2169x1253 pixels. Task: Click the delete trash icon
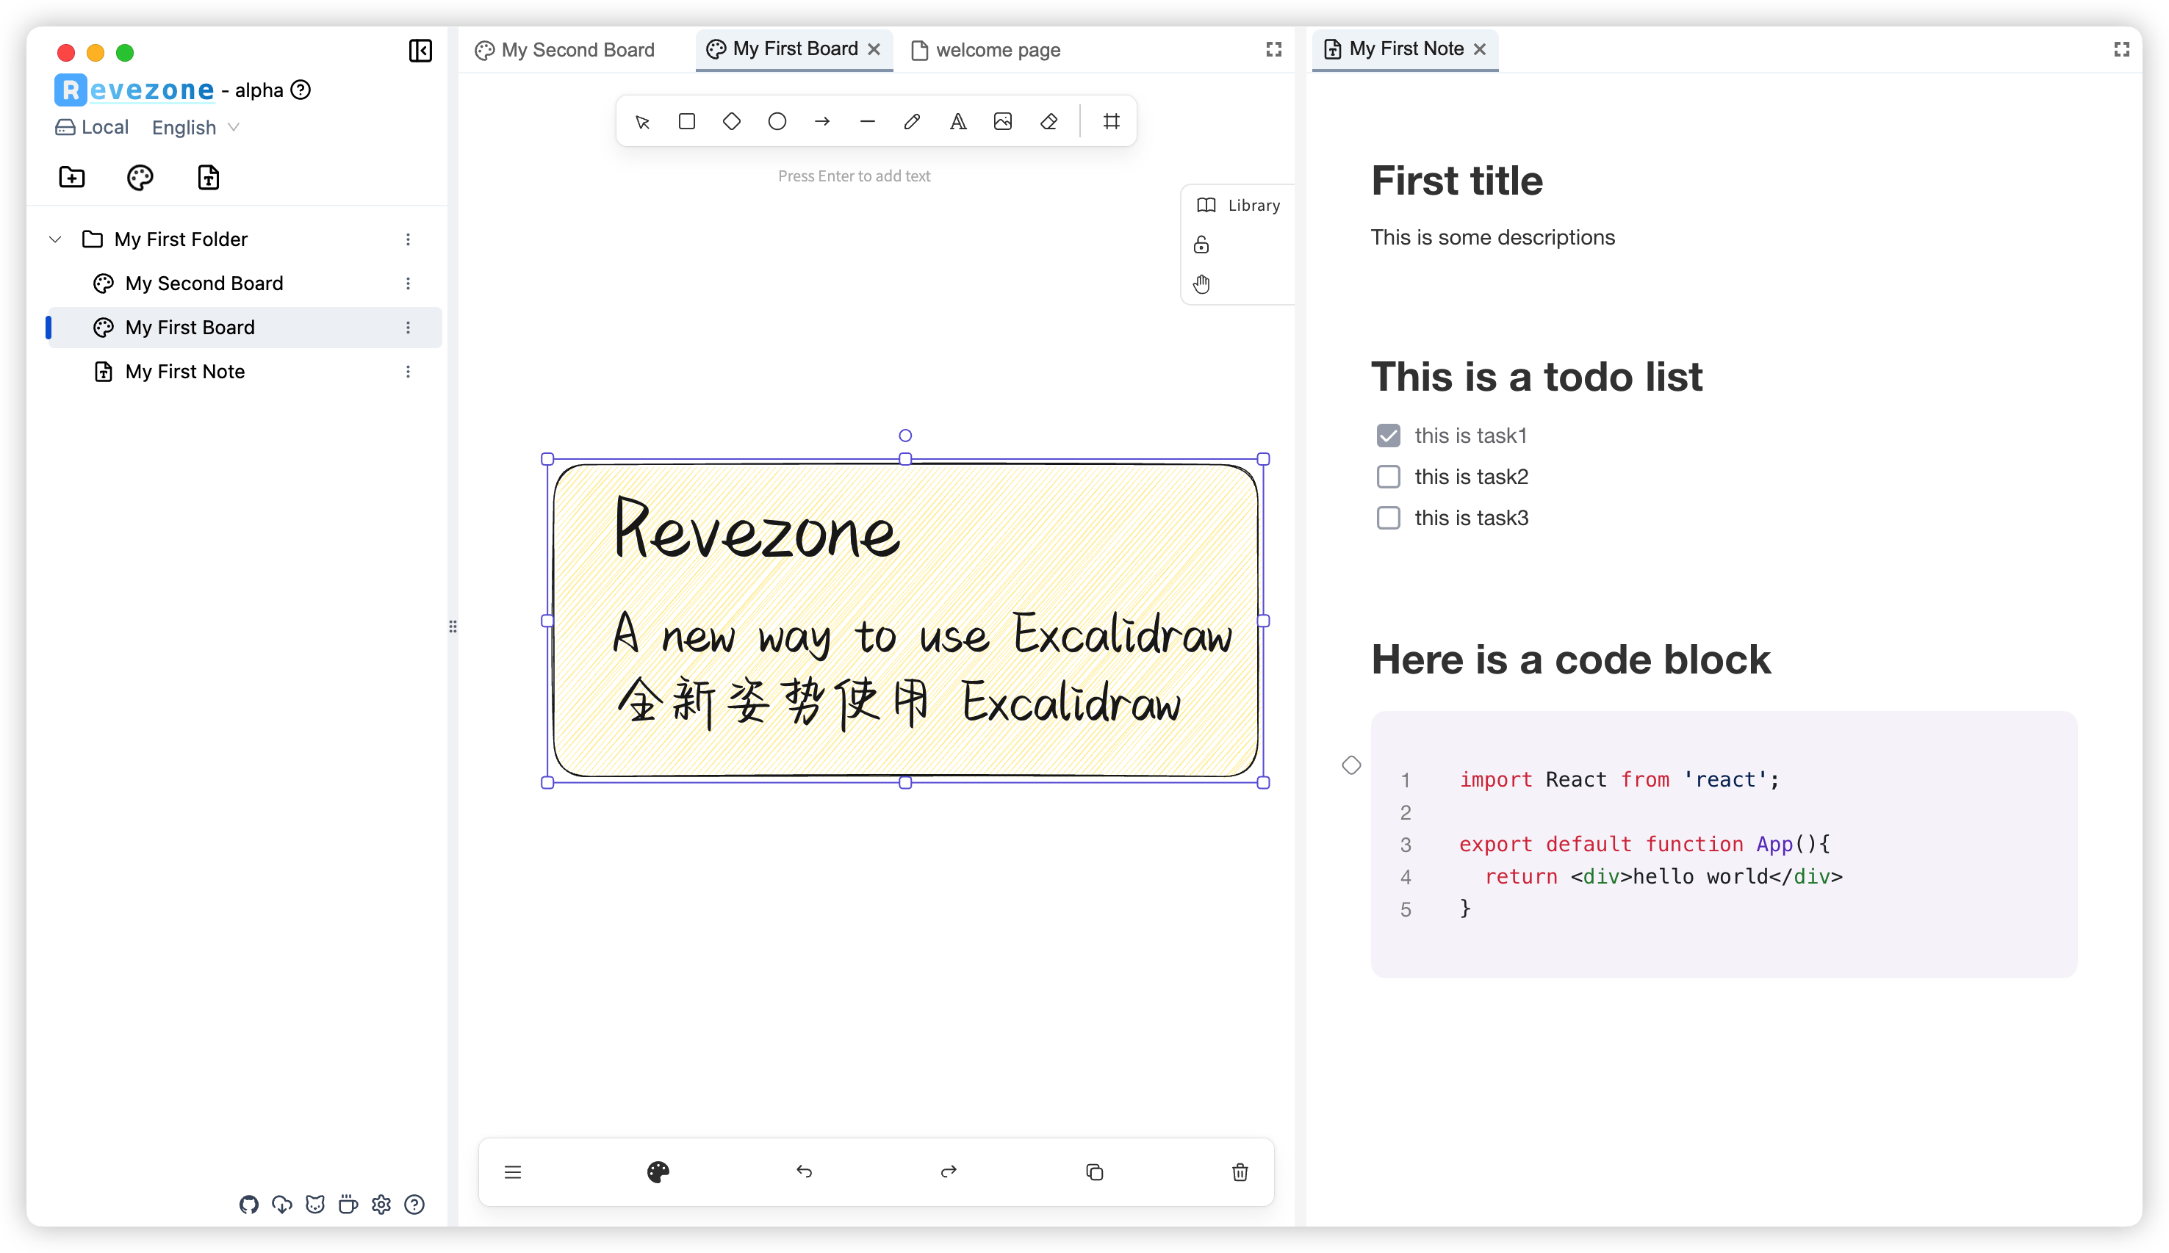coord(1240,1172)
